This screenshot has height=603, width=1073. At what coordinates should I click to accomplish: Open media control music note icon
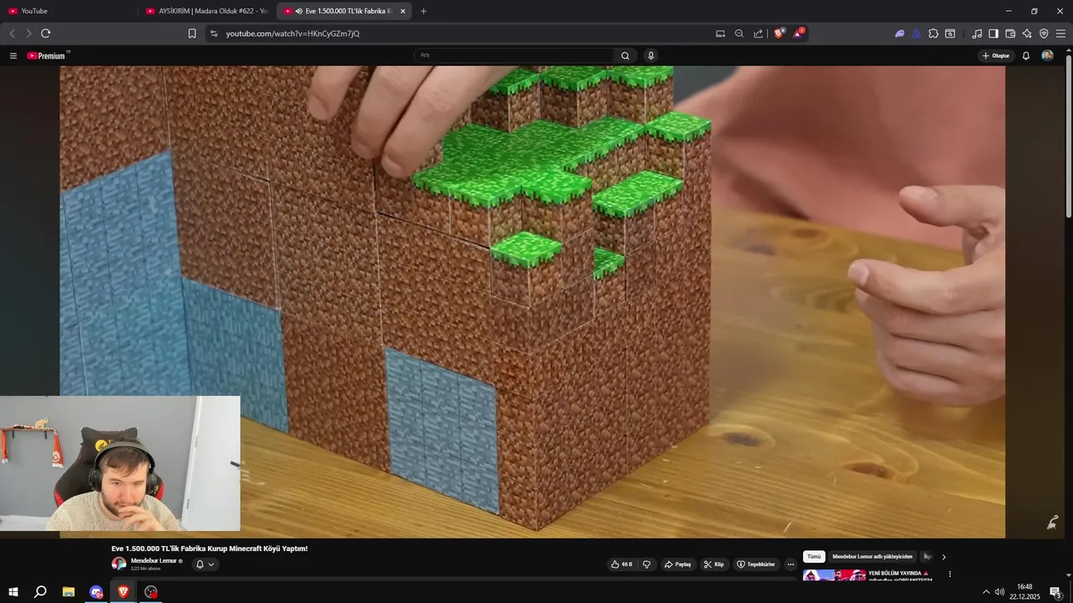tap(977, 33)
